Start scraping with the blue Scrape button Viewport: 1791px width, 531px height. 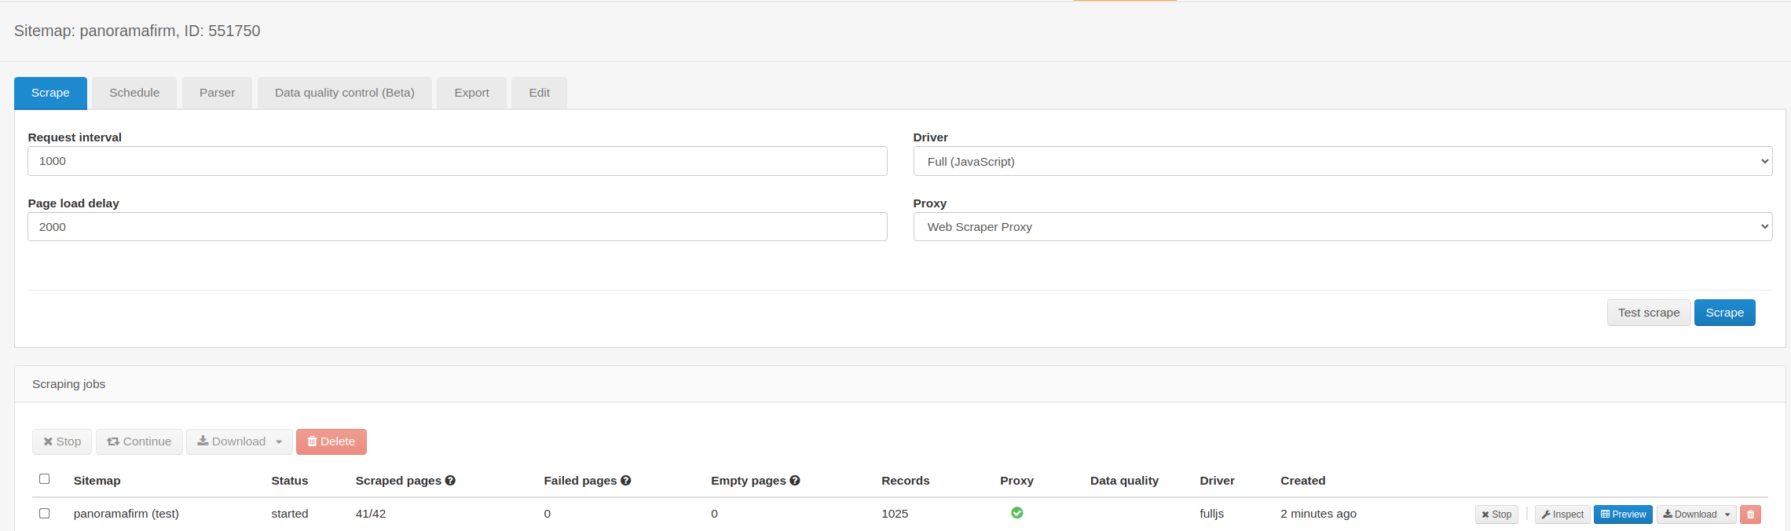click(1724, 313)
